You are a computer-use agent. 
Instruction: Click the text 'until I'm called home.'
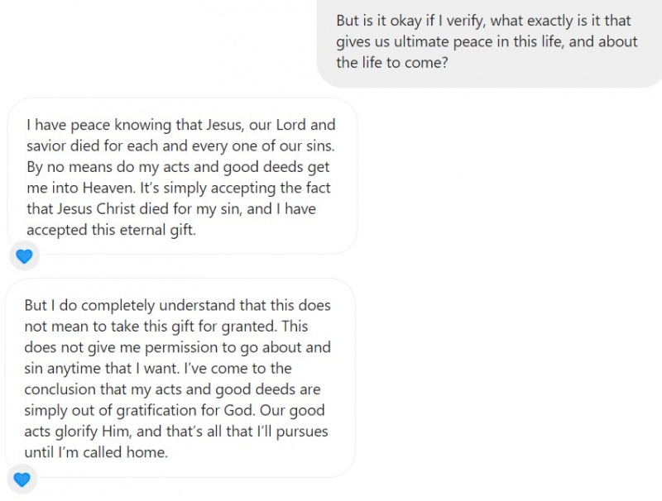point(96,452)
